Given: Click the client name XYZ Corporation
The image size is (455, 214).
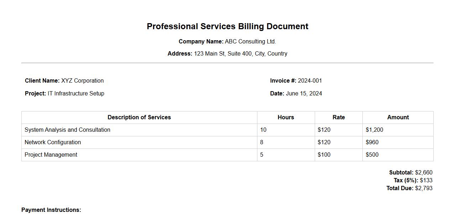Looking at the screenshot, I should 82,81.
